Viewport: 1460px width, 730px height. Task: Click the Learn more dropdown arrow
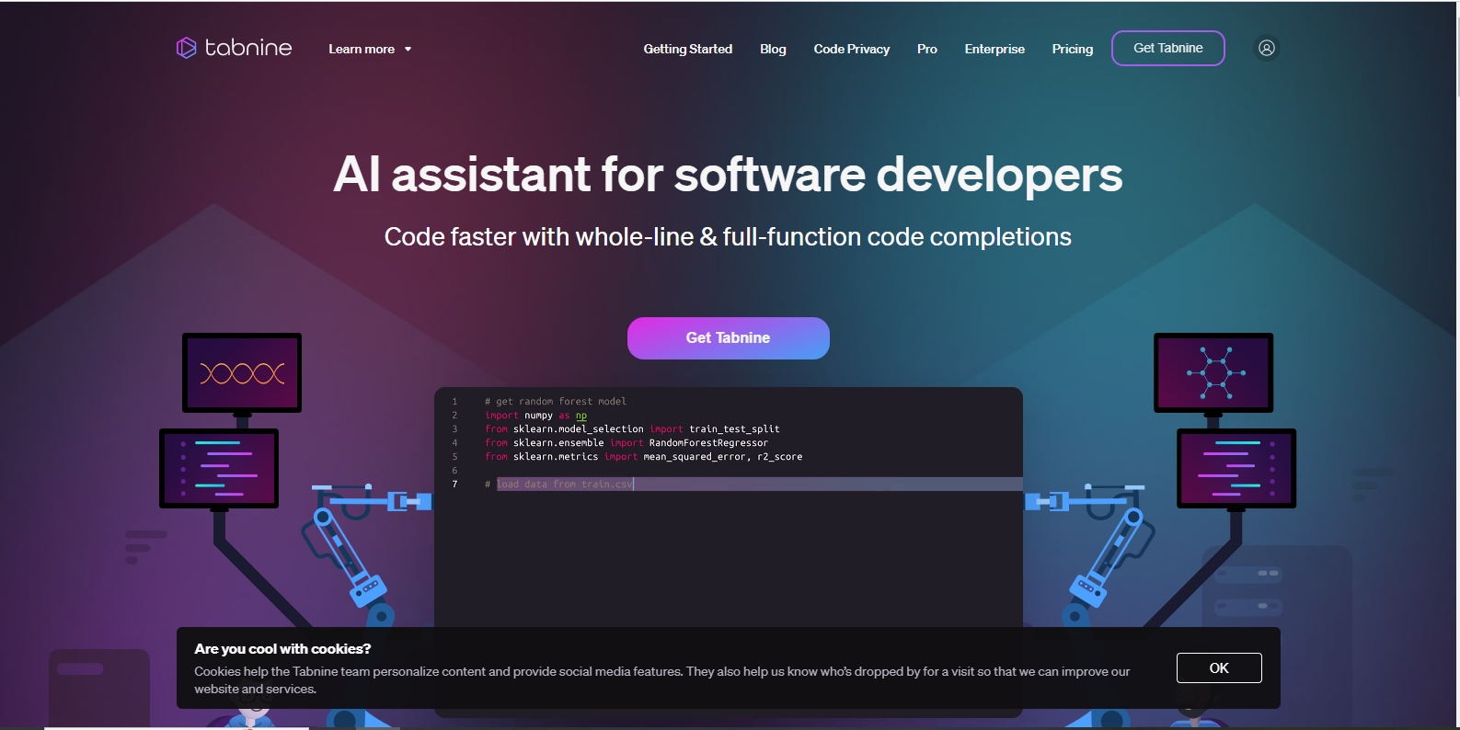(x=408, y=50)
